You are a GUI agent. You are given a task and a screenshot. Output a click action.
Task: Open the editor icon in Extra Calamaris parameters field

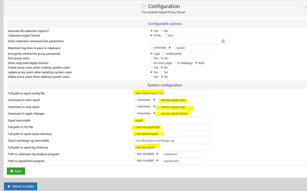[x=223, y=41]
